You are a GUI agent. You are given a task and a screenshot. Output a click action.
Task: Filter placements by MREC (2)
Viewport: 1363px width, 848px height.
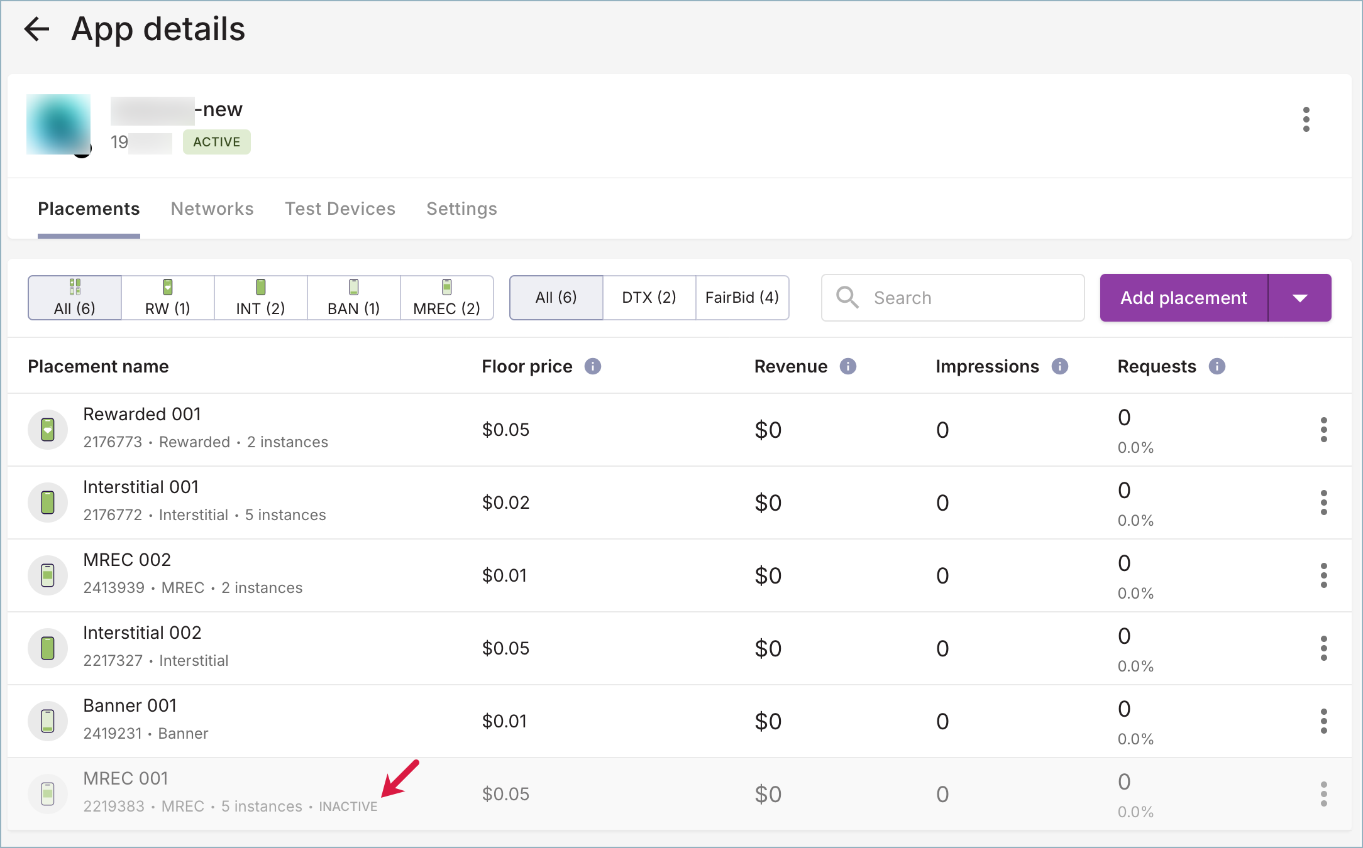point(446,298)
